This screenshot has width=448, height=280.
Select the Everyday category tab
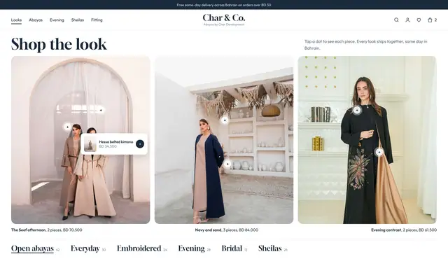85,248
